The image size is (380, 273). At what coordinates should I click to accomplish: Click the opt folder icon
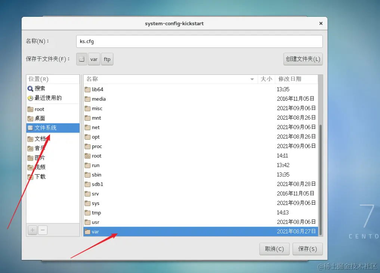(x=87, y=137)
